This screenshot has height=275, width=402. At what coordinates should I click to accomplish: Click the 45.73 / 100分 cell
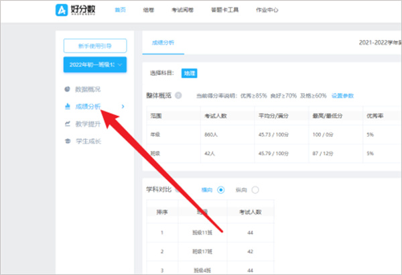273,135
